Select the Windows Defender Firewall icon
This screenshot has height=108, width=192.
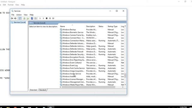tap(61, 52)
